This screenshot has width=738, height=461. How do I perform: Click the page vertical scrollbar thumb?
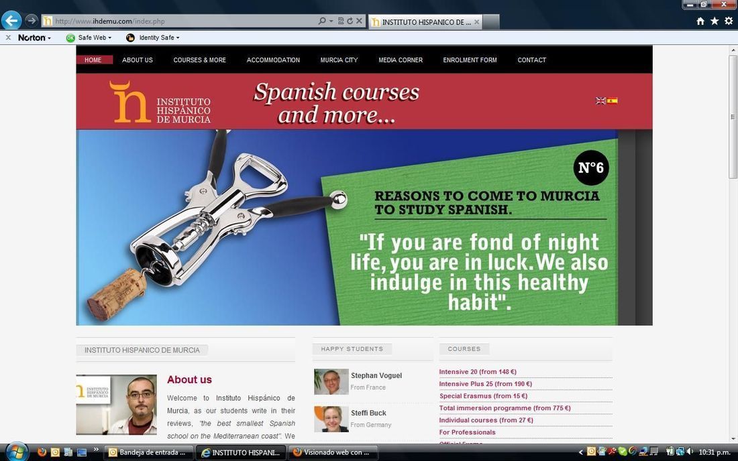click(733, 117)
